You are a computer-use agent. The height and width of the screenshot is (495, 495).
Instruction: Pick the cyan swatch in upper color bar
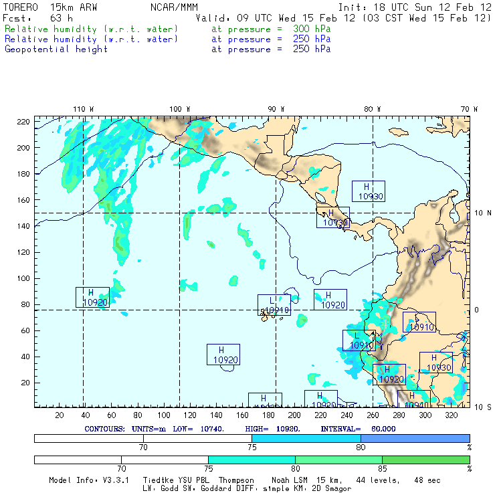pyautogui.click(x=306, y=437)
